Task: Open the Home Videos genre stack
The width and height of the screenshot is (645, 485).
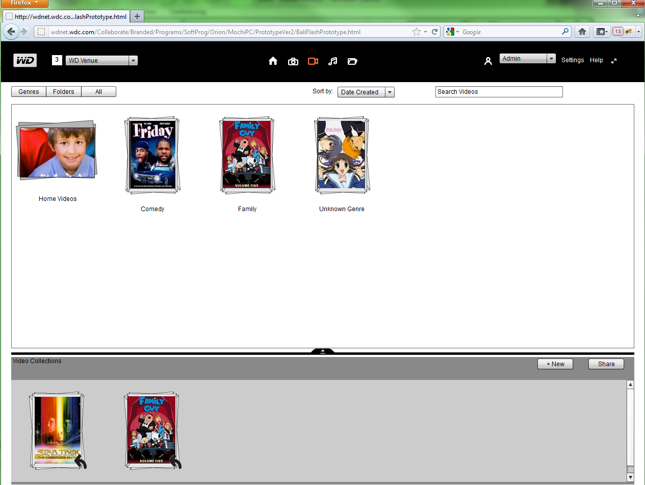Action: click(57, 150)
